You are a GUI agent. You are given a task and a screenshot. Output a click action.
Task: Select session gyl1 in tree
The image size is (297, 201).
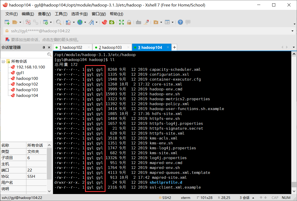pyautogui.click(x=20, y=73)
